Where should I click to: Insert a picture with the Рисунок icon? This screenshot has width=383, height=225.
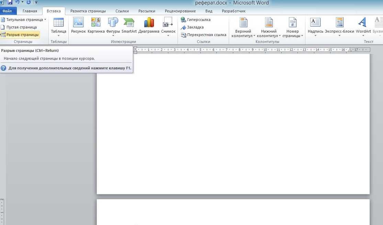[78, 25]
